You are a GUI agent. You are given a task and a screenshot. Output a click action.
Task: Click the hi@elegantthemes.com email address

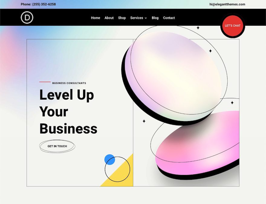(227, 4)
